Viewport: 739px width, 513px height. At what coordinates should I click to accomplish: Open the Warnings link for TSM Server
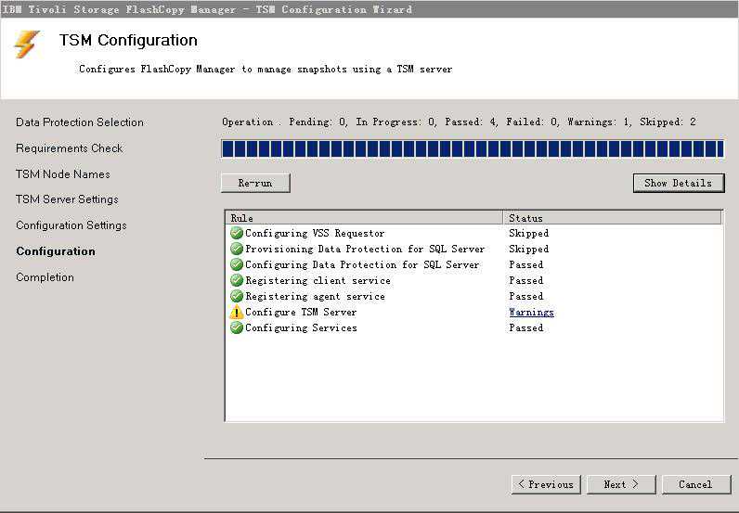pos(531,313)
